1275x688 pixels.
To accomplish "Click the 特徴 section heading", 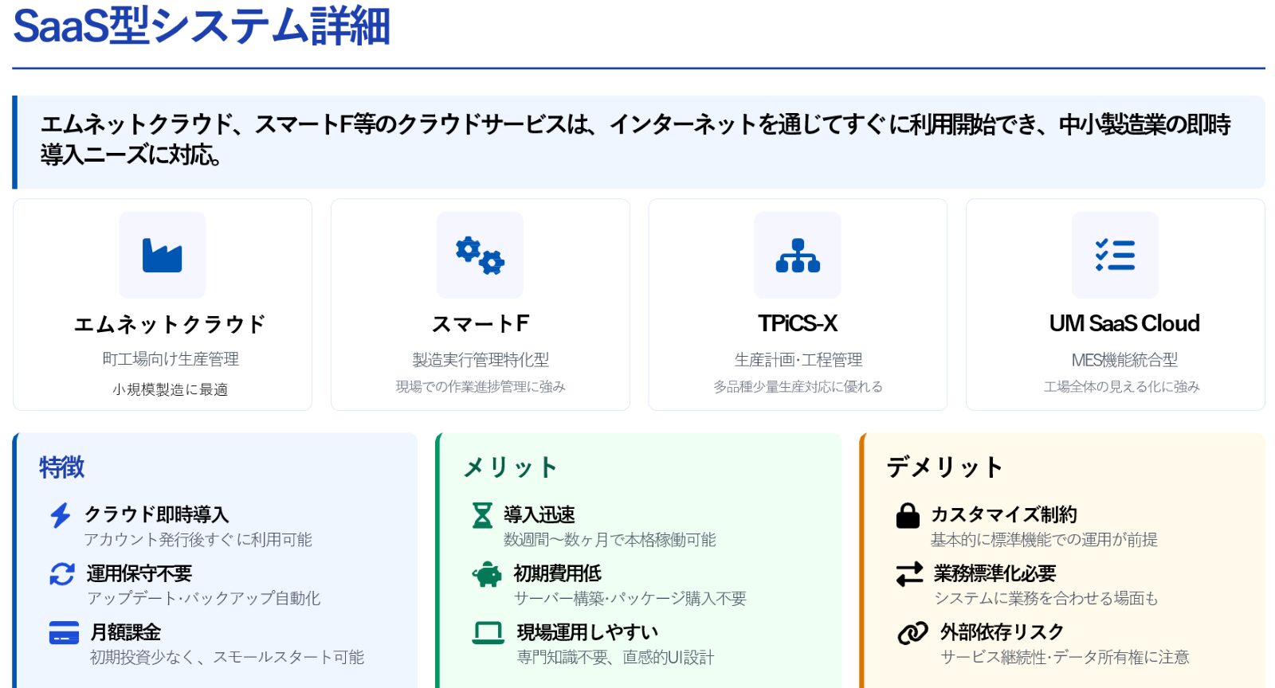I will 61,467.
